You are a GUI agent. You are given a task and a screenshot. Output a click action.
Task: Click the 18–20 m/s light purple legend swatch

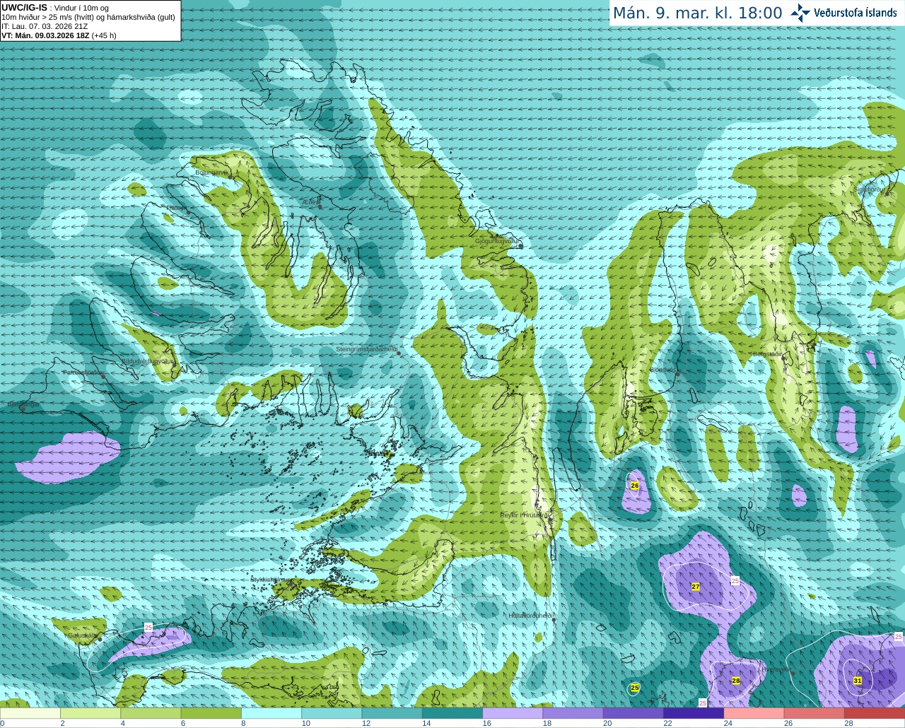pyautogui.click(x=573, y=713)
